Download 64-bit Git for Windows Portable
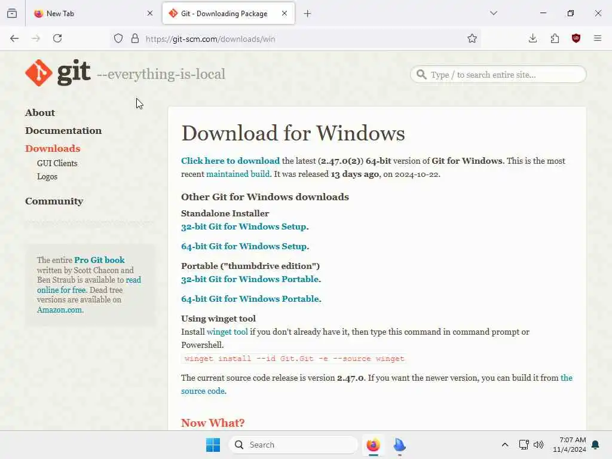The height and width of the screenshot is (459, 612). [x=251, y=299]
